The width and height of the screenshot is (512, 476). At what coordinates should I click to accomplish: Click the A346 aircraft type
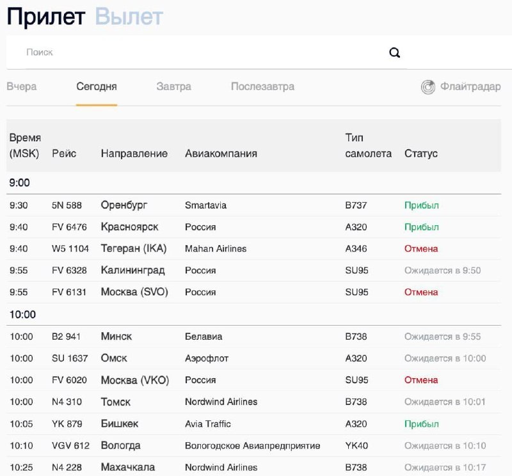pyautogui.click(x=356, y=249)
